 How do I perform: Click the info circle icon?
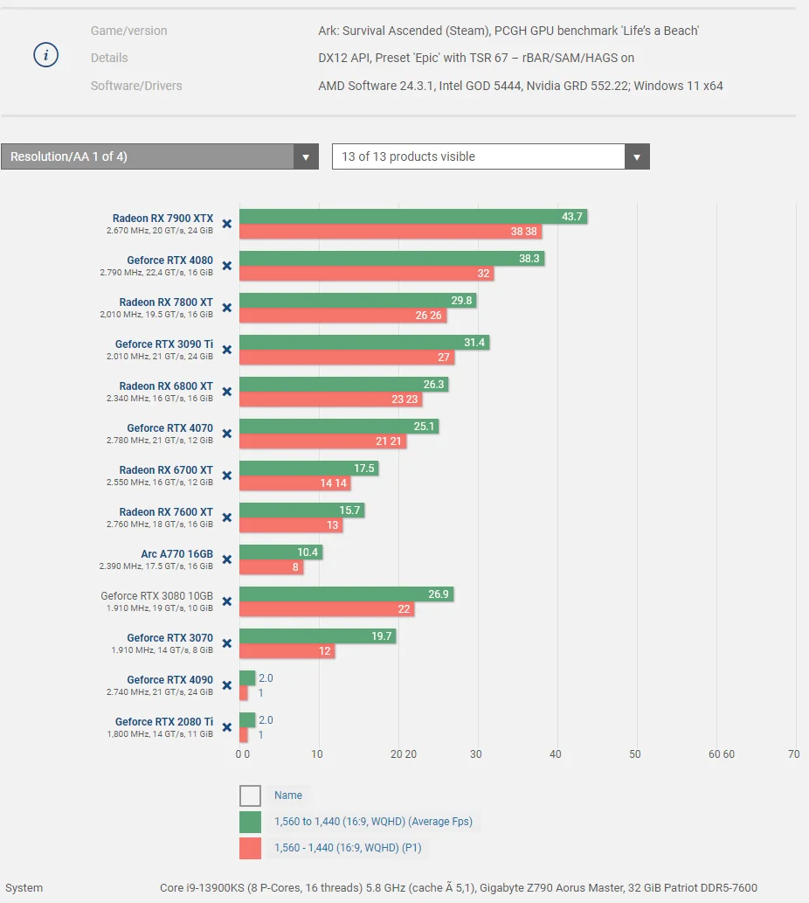(x=46, y=55)
